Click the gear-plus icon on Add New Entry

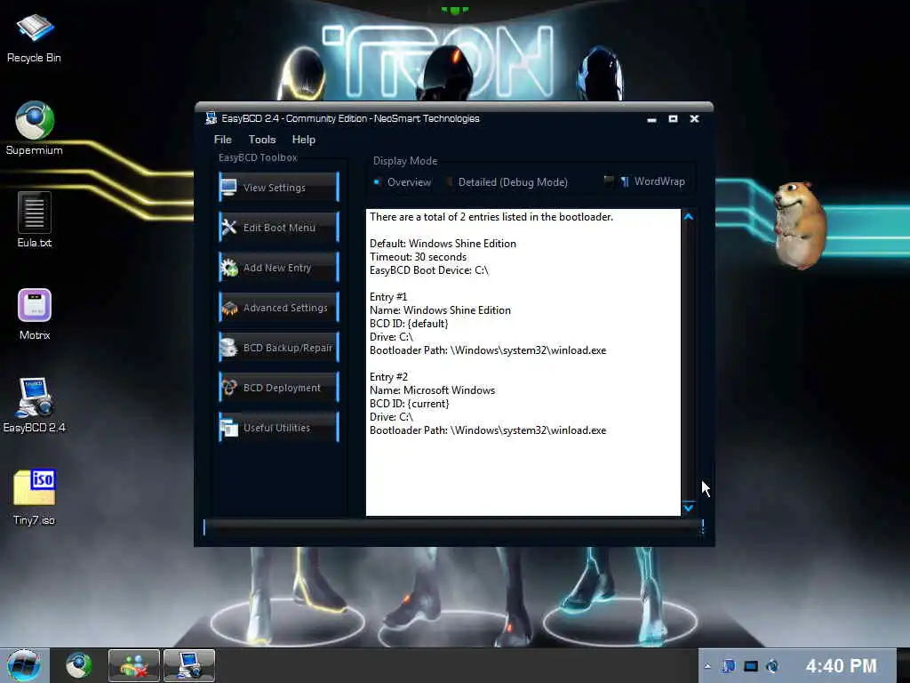coord(229,267)
